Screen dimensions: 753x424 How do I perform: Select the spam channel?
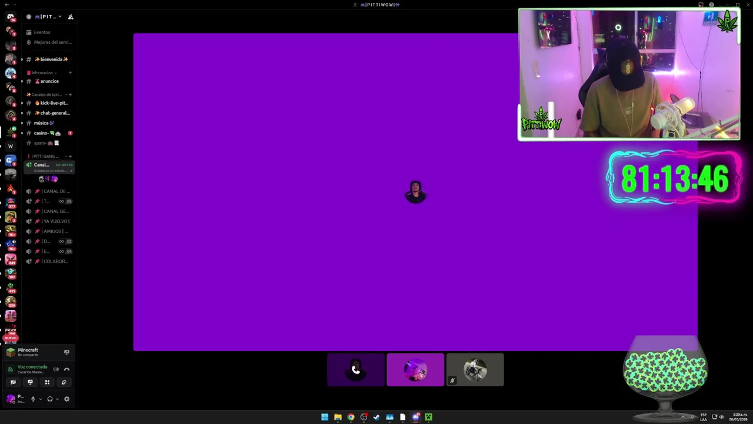point(49,143)
